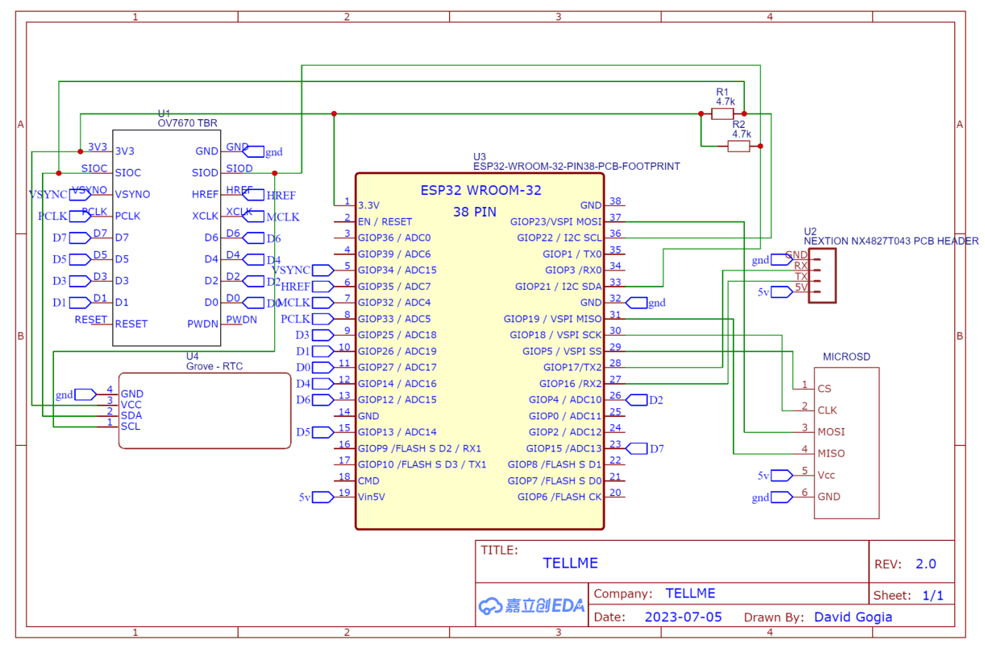This screenshot has height=652, width=985.
Task: Click the GIOP9 /FLASH S D2 / RX1 label
Action: pyautogui.click(x=419, y=448)
